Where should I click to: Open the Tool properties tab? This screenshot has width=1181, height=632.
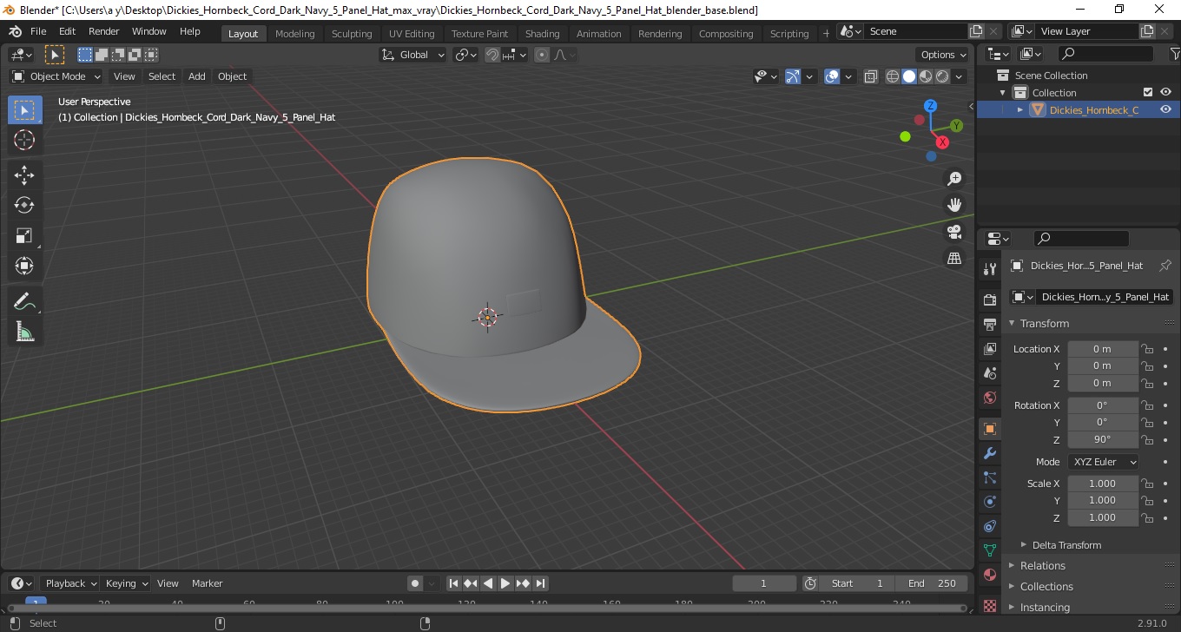click(989, 269)
